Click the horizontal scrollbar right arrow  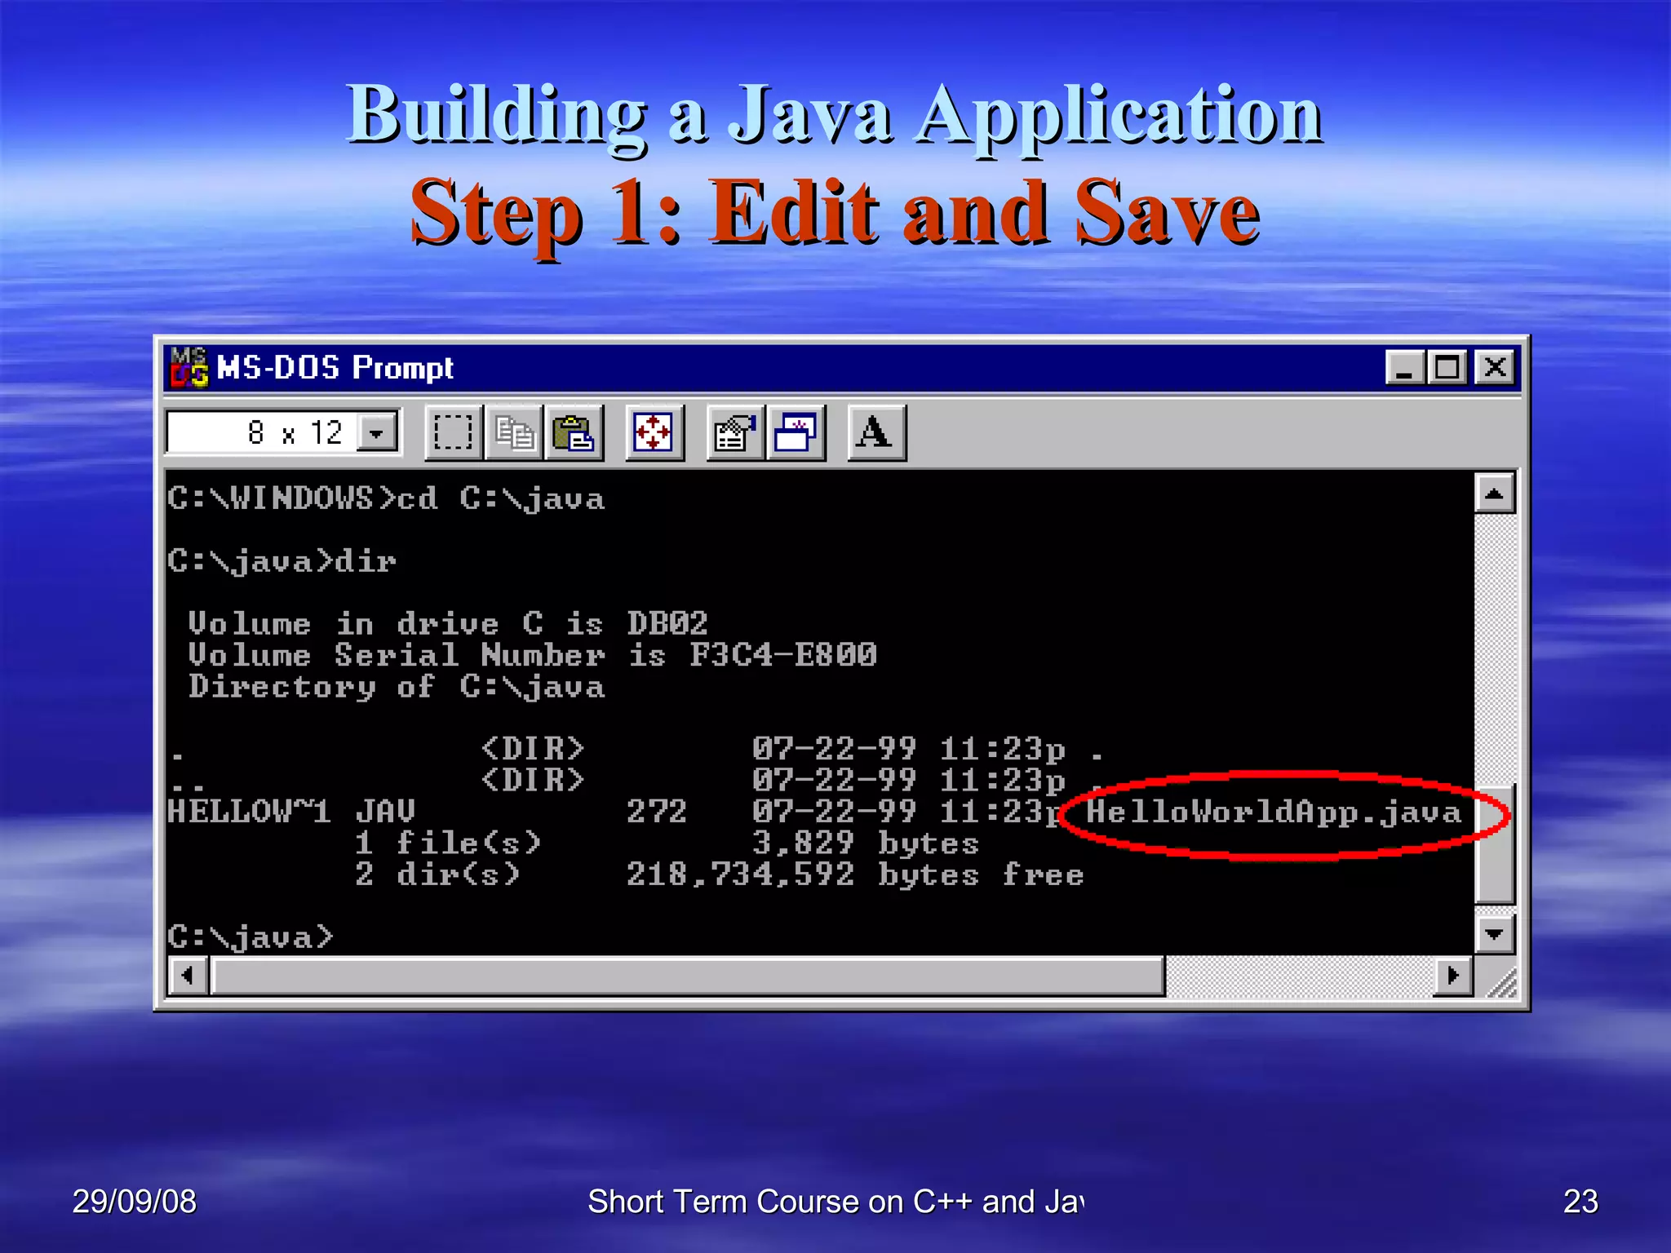pos(1453,976)
